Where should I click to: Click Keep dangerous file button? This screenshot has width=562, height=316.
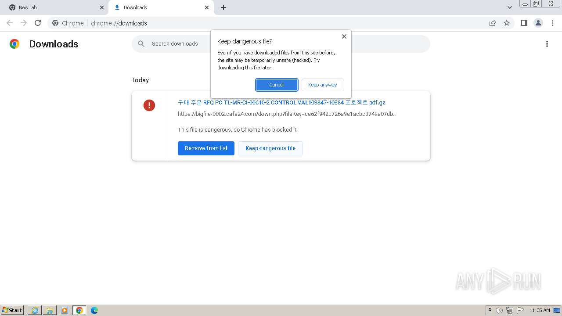[x=270, y=148]
